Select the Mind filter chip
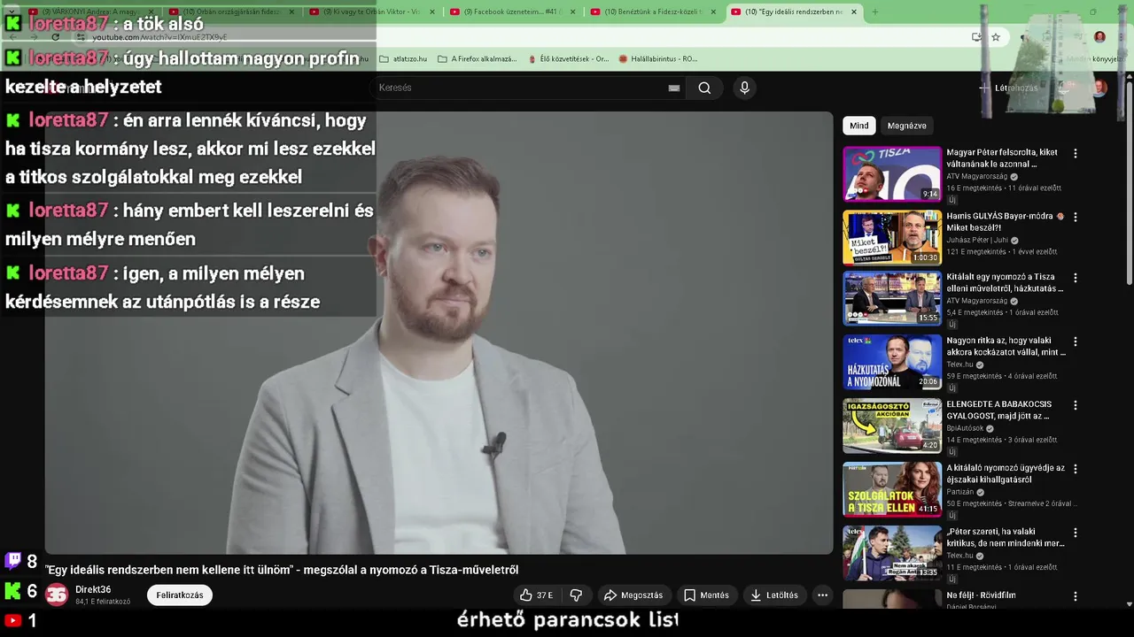This screenshot has width=1134, height=637. pos(859,126)
